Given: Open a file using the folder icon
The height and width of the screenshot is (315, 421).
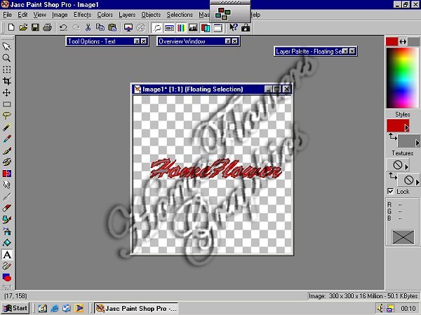Looking at the screenshot, I should (x=23, y=27).
